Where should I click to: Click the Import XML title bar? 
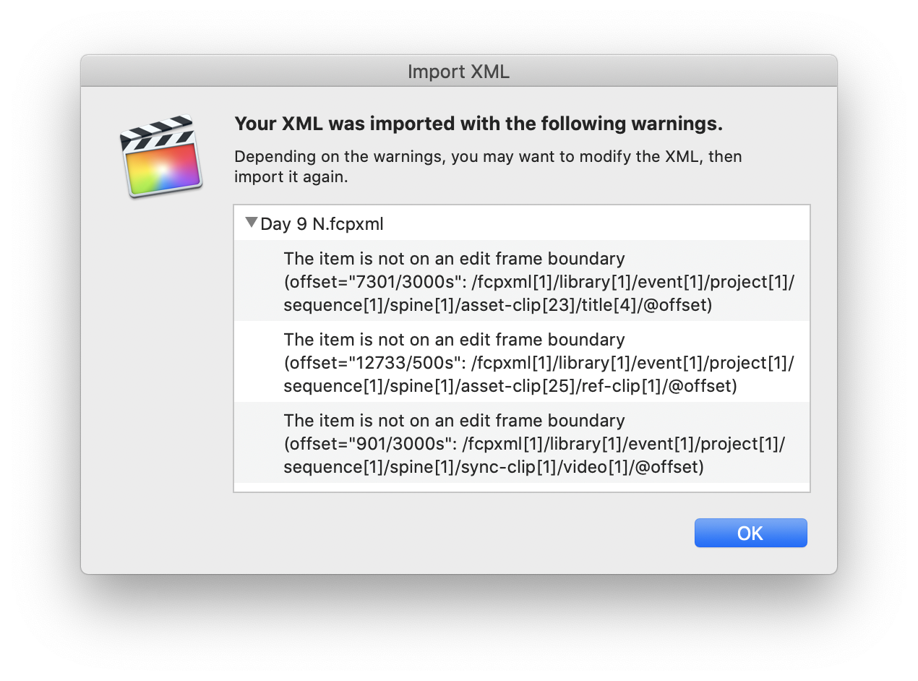tap(458, 72)
